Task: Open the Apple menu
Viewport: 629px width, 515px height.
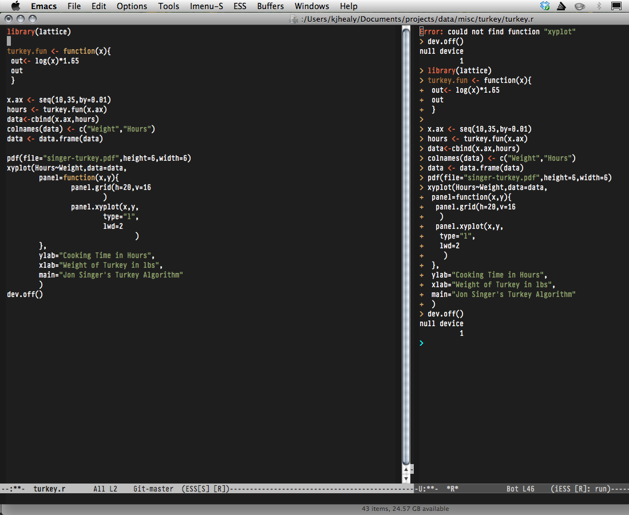Action: click(15, 6)
